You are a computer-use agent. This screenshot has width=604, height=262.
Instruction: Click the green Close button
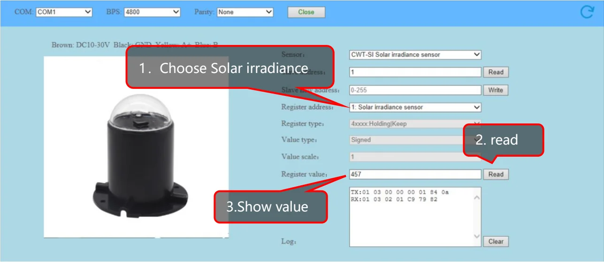tap(306, 12)
